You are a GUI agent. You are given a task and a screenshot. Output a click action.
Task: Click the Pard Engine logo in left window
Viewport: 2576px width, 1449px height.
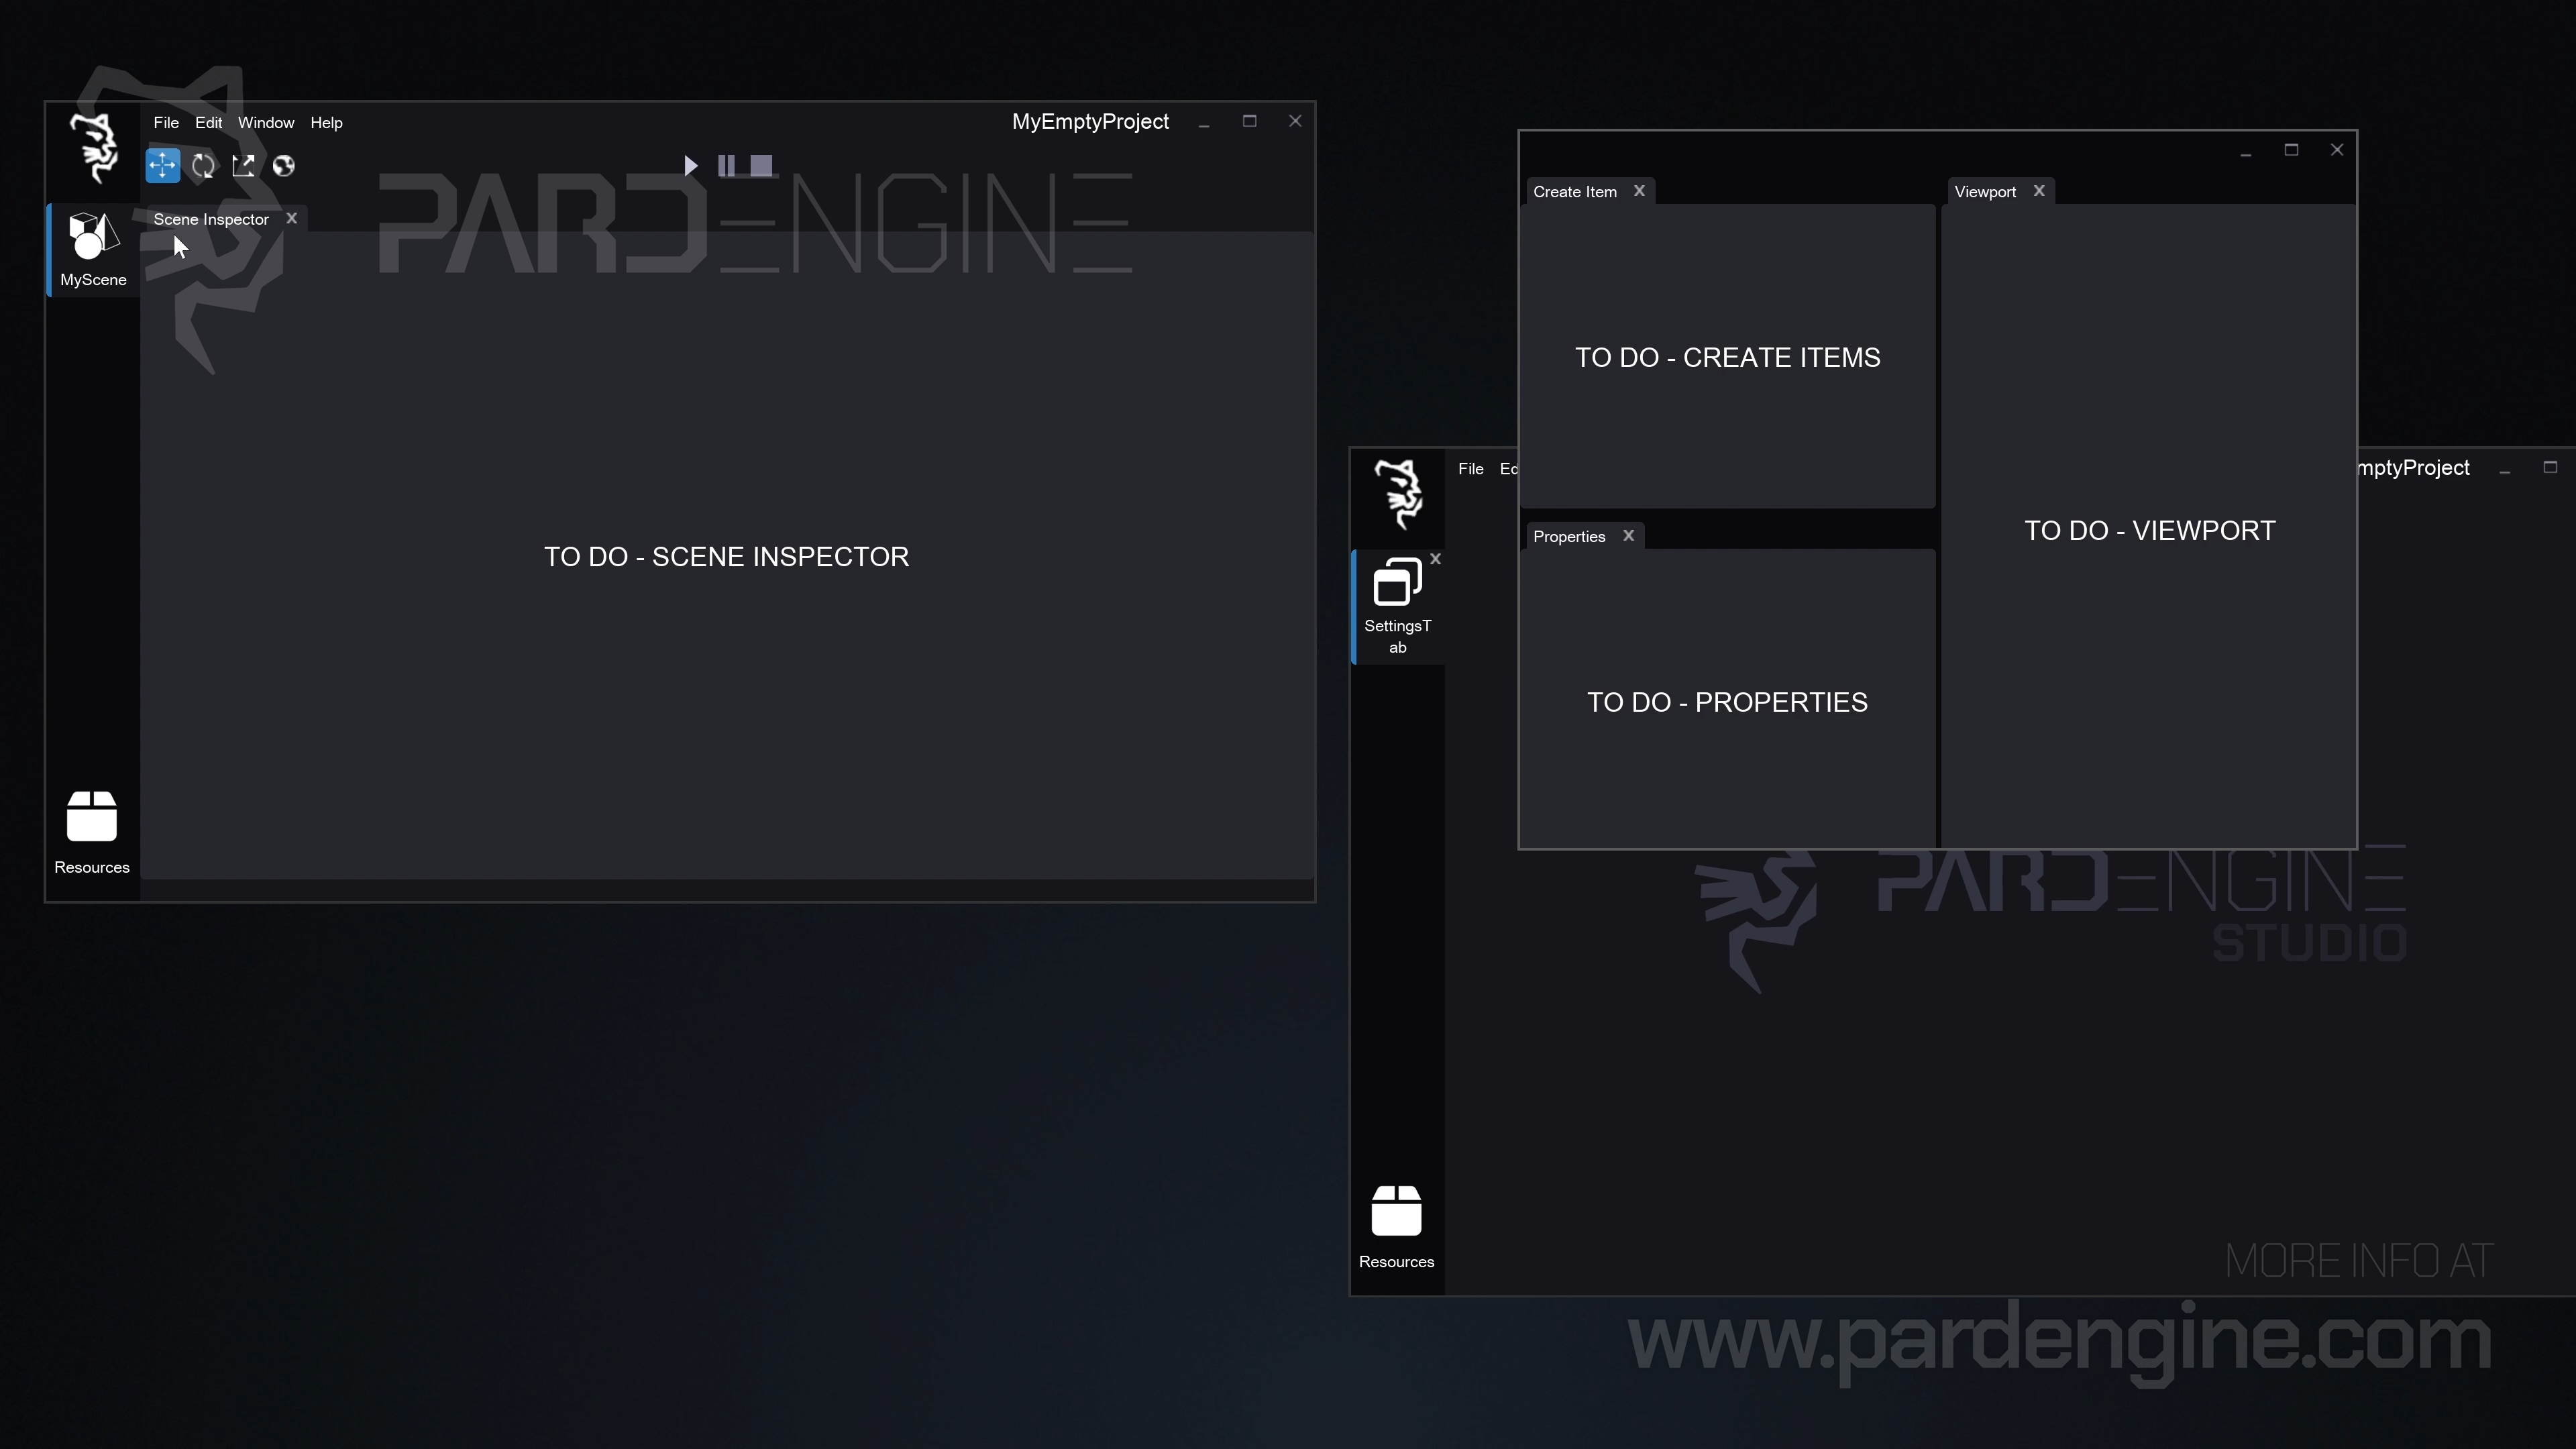[x=94, y=148]
